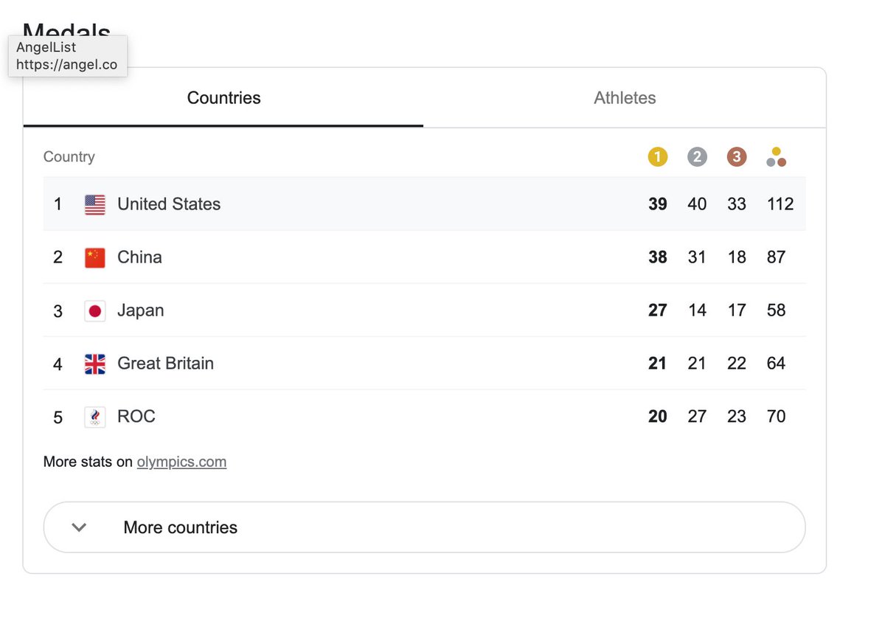Switch to the Athletes tab
This screenshot has width=885, height=621.
tap(625, 98)
